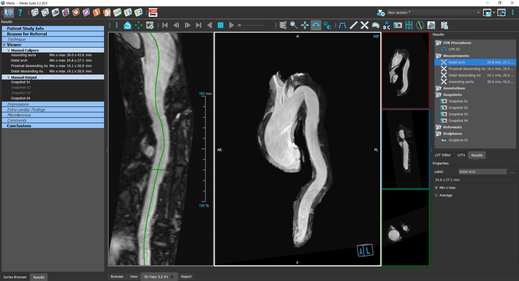519x281 pixels.
Task: Launch the T1 analysis app
Action: click(128, 12)
